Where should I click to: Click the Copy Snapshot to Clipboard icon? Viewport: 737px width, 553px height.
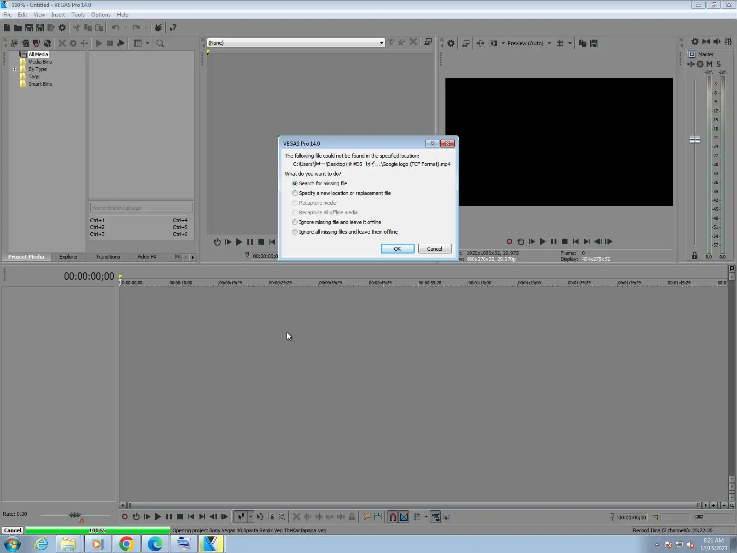pyautogui.click(x=583, y=43)
